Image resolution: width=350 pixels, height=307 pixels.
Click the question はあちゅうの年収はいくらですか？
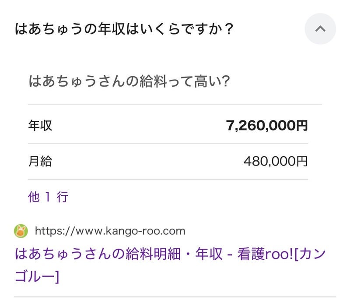tap(124, 30)
